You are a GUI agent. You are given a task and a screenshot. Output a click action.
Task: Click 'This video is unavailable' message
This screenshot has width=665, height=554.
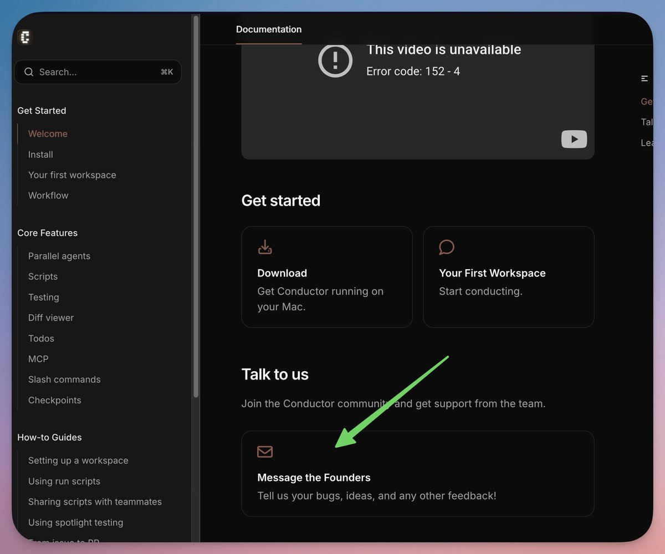[x=444, y=50]
